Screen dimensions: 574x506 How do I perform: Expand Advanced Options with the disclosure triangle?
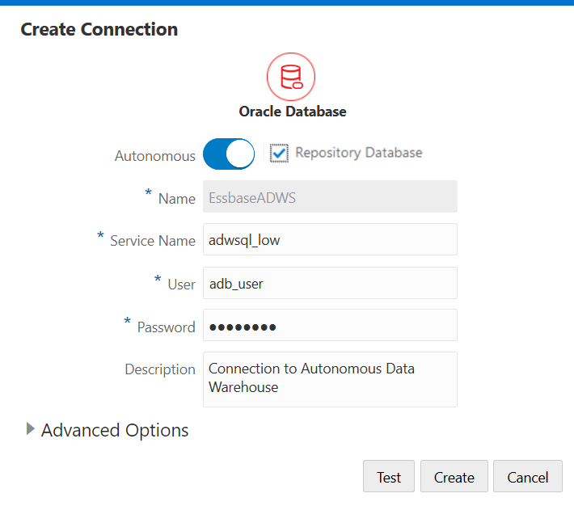coord(31,428)
